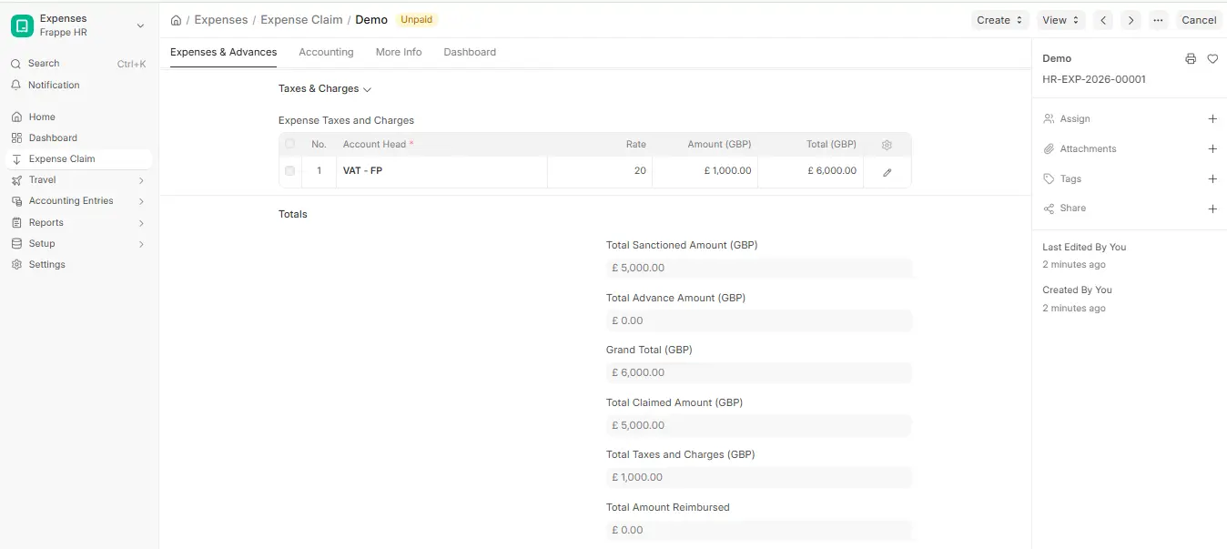Click Accounting Entries icon in sidebar

(x=15, y=200)
